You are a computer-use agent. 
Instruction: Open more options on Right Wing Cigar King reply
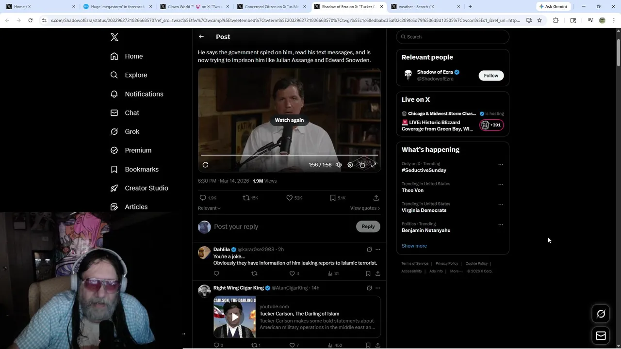click(x=378, y=288)
